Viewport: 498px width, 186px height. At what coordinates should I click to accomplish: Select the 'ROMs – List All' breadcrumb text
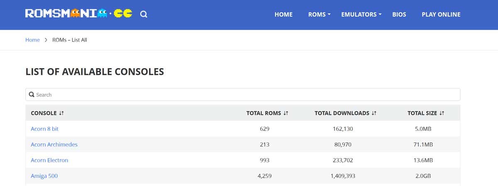point(70,40)
